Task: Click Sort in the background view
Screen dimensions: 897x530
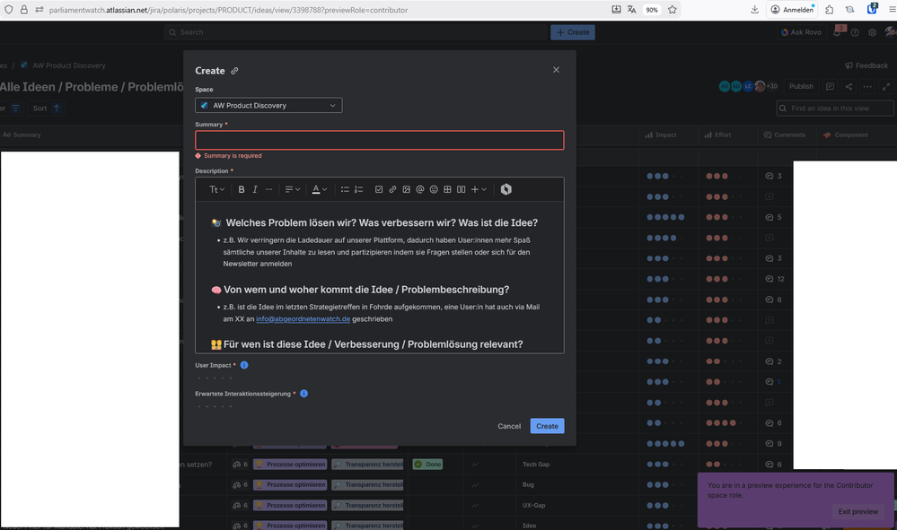Action: (46, 108)
